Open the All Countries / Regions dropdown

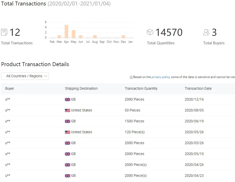pos(25,76)
